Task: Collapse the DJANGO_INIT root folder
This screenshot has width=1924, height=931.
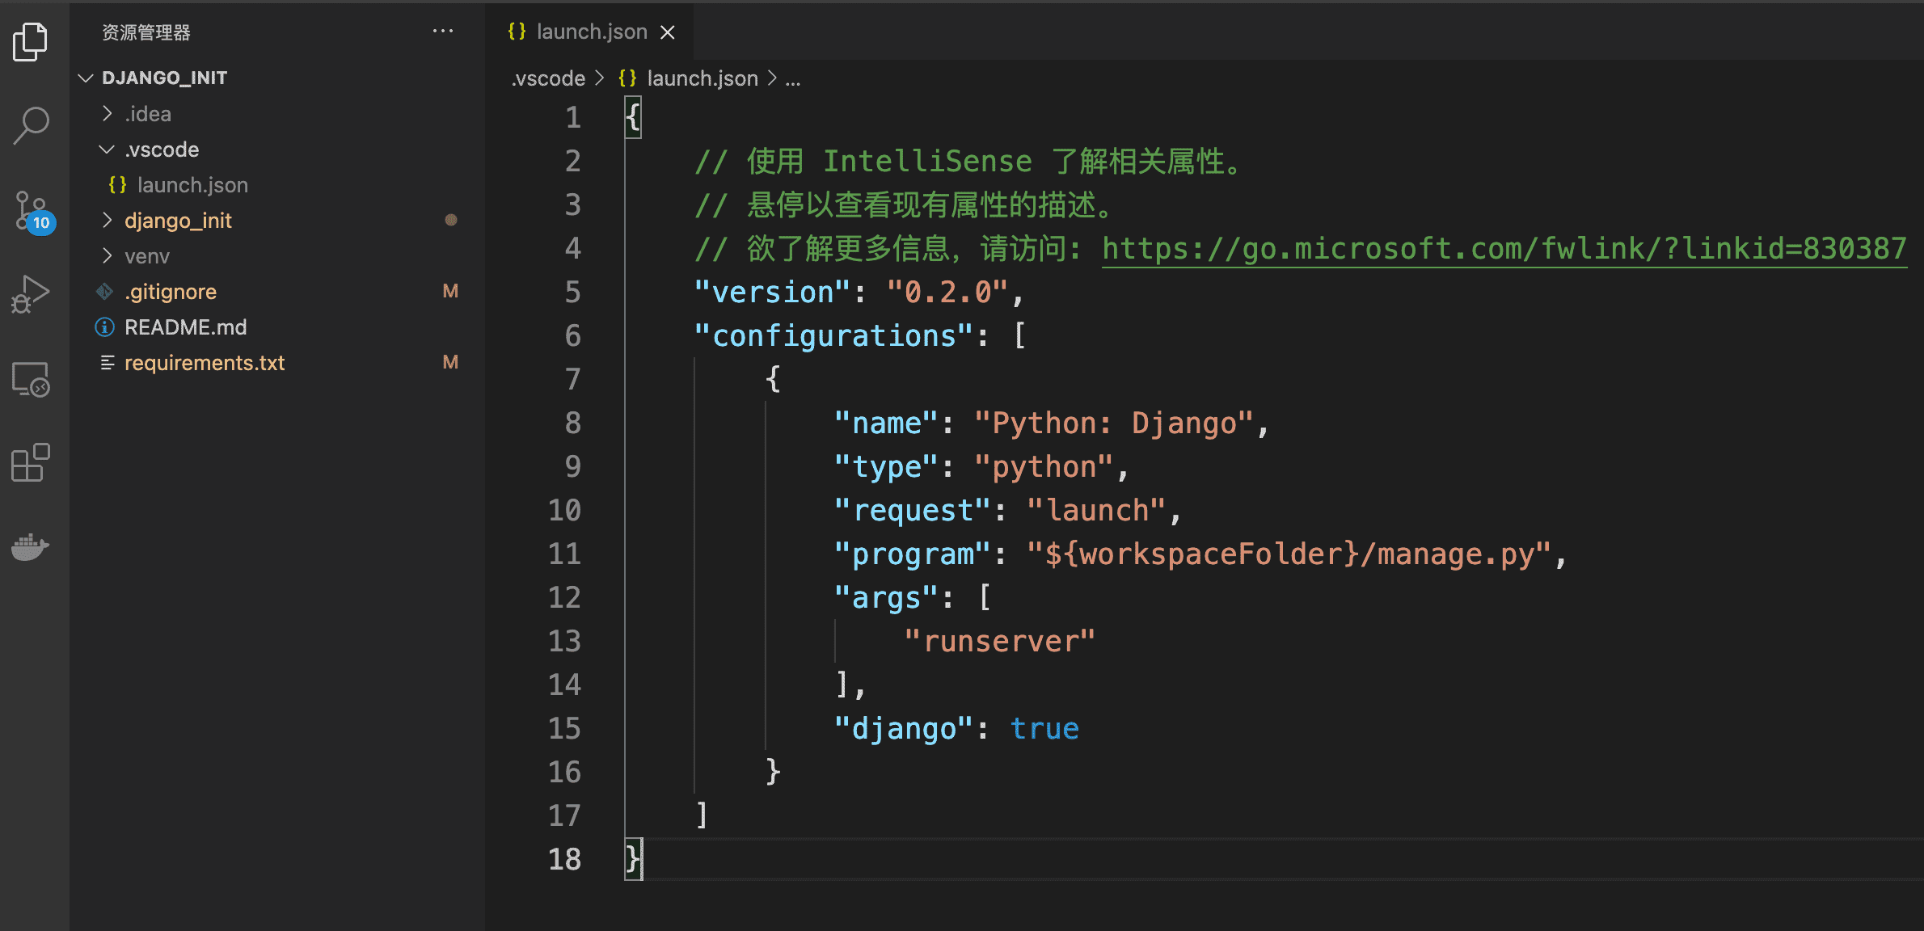Action: tap(86, 78)
